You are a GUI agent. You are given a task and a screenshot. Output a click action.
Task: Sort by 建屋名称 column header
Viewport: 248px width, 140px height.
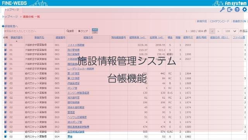point(88,38)
